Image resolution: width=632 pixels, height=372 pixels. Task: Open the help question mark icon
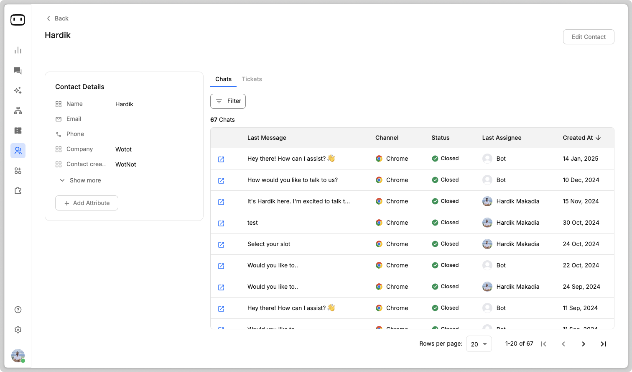18,310
